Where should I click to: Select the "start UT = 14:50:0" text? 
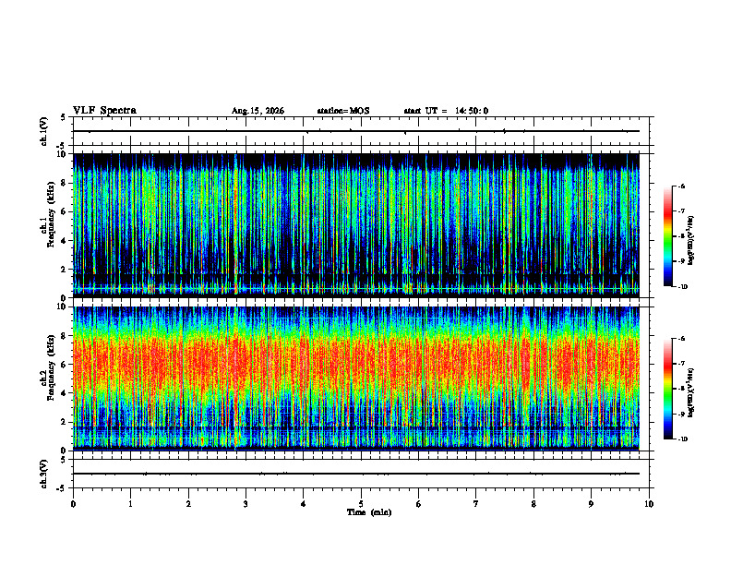(446, 111)
